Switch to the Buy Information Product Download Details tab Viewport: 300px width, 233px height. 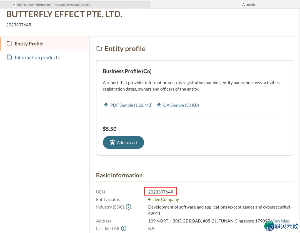(x=53, y=5)
